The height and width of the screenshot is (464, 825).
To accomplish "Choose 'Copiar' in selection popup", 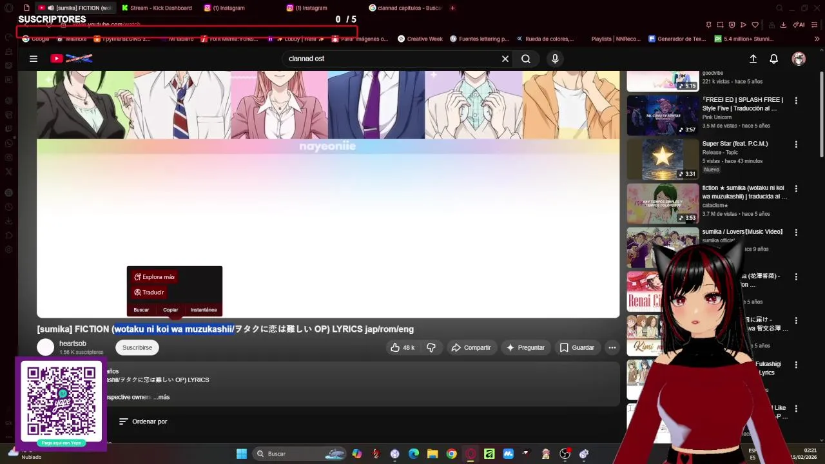I will 170,310.
